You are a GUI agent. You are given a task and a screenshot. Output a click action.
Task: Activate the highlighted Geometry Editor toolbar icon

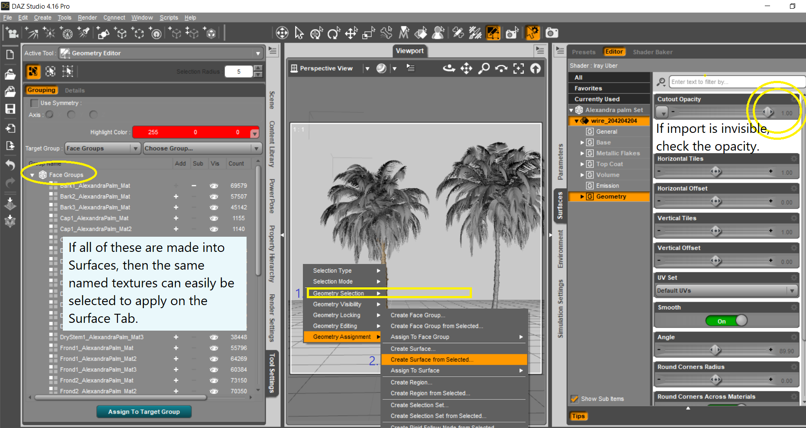point(493,33)
